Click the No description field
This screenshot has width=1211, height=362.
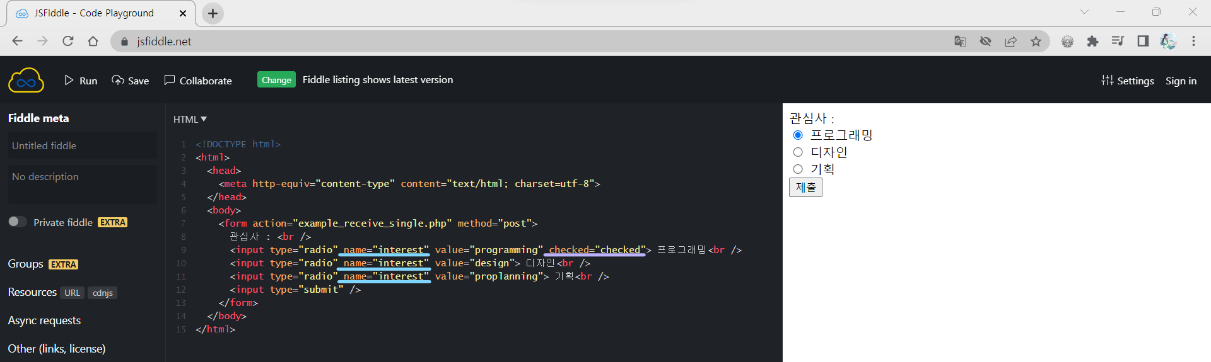point(82,184)
